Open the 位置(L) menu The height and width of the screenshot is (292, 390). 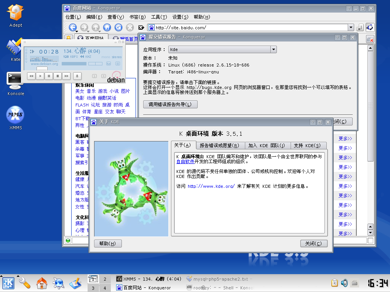[73, 17]
